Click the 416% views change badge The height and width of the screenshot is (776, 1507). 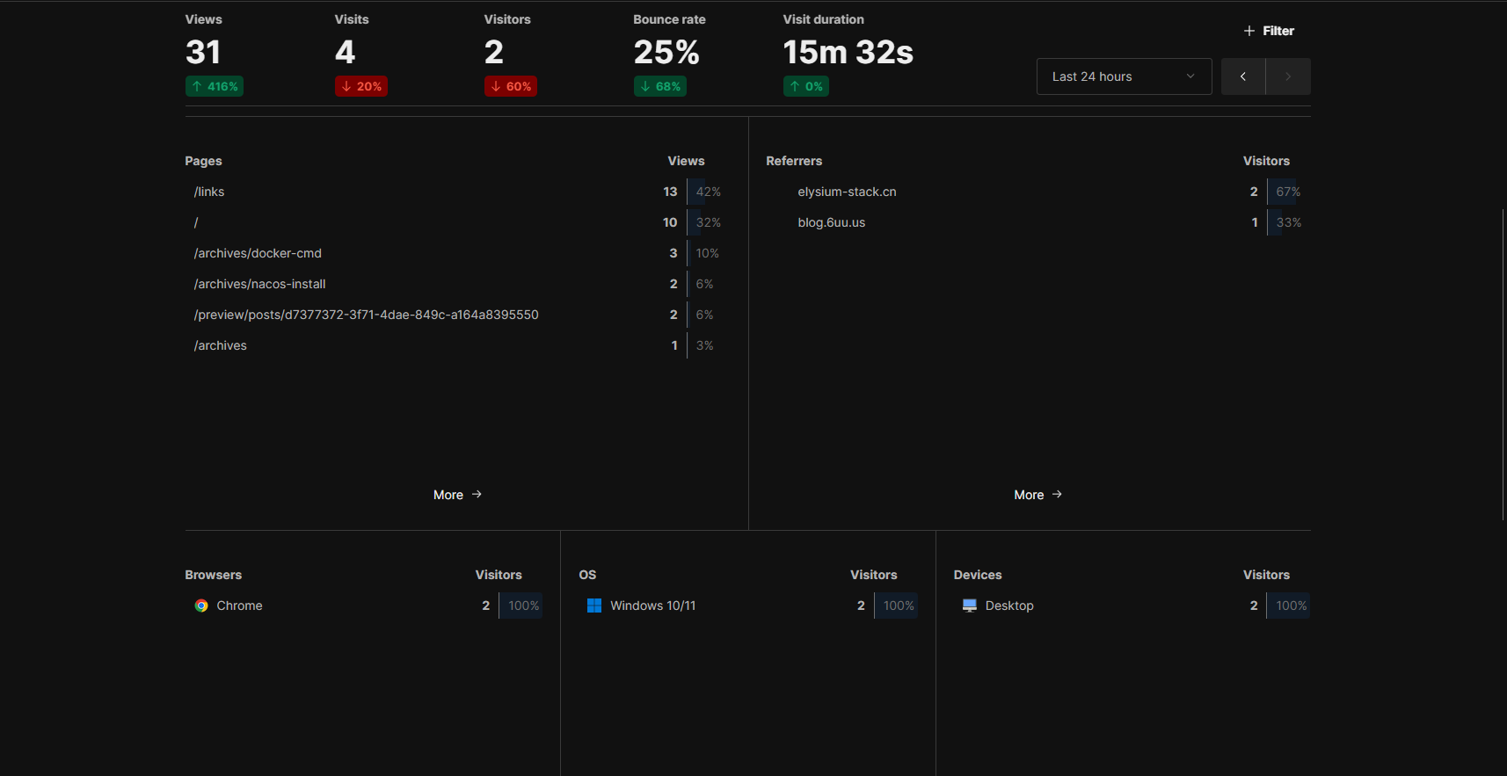215,86
